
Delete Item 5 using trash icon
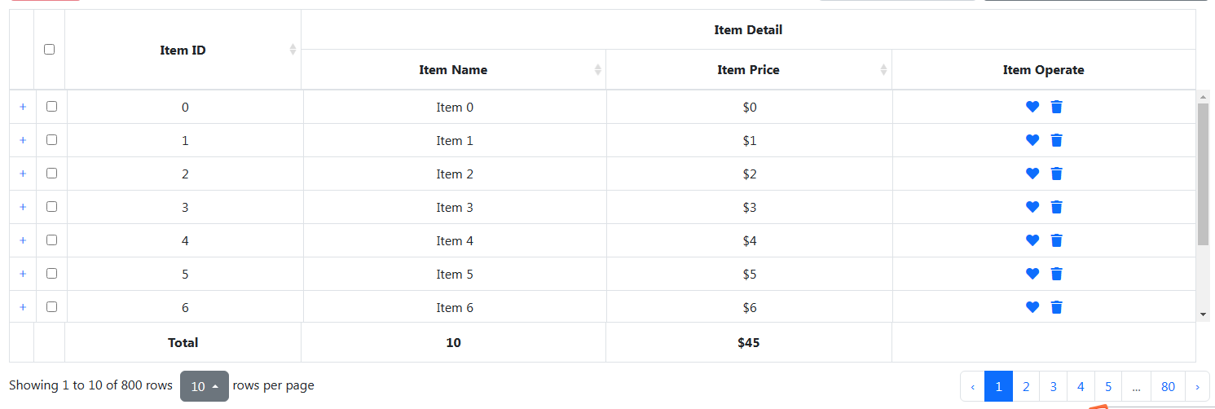click(1056, 274)
